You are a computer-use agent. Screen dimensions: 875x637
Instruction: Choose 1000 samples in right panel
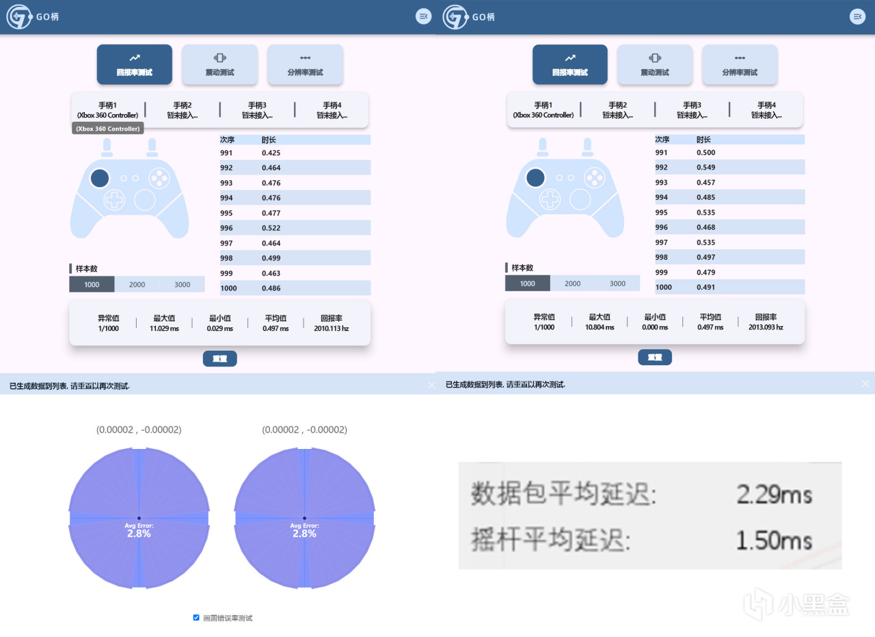527,283
